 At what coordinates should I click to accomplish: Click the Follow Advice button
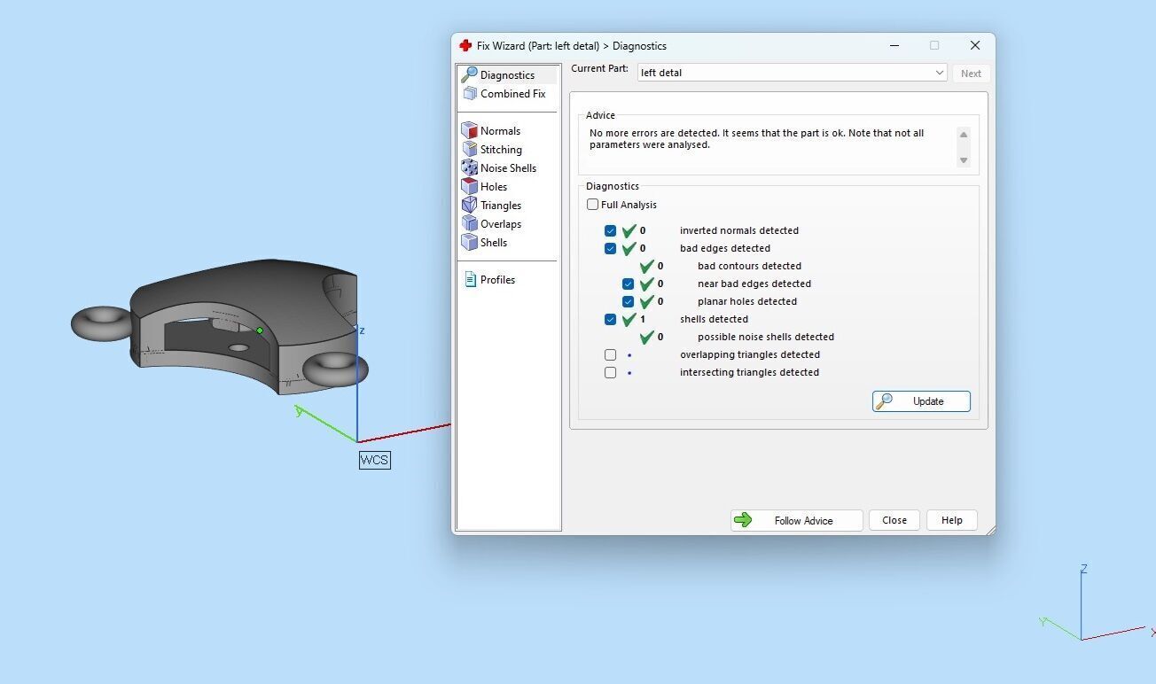797,520
